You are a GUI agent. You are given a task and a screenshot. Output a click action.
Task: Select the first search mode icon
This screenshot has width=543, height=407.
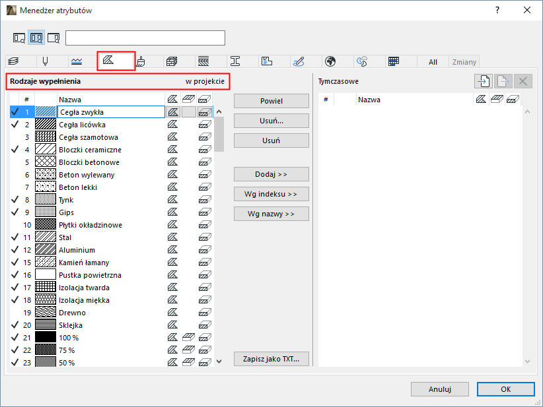click(x=19, y=38)
